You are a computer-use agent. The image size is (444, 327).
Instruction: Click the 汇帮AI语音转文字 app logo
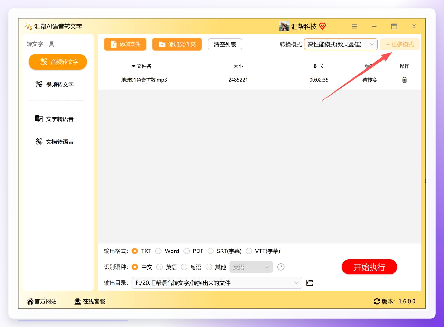[28, 26]
